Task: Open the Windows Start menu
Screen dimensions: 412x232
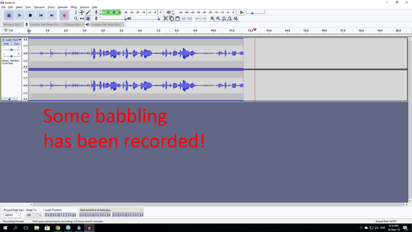Action: click(5, 227)
